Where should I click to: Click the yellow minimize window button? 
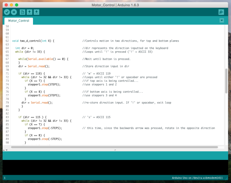(12, 5)
